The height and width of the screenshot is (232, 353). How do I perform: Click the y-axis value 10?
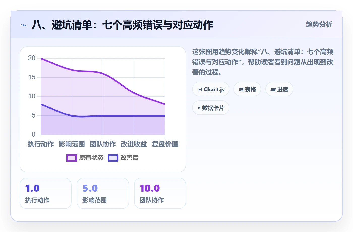[32, 96]
